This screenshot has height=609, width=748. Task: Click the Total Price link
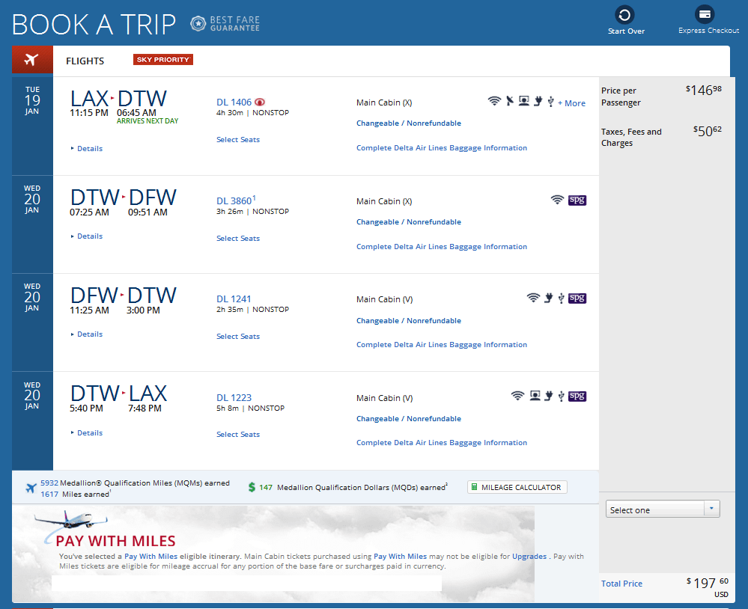click(621, 584)
